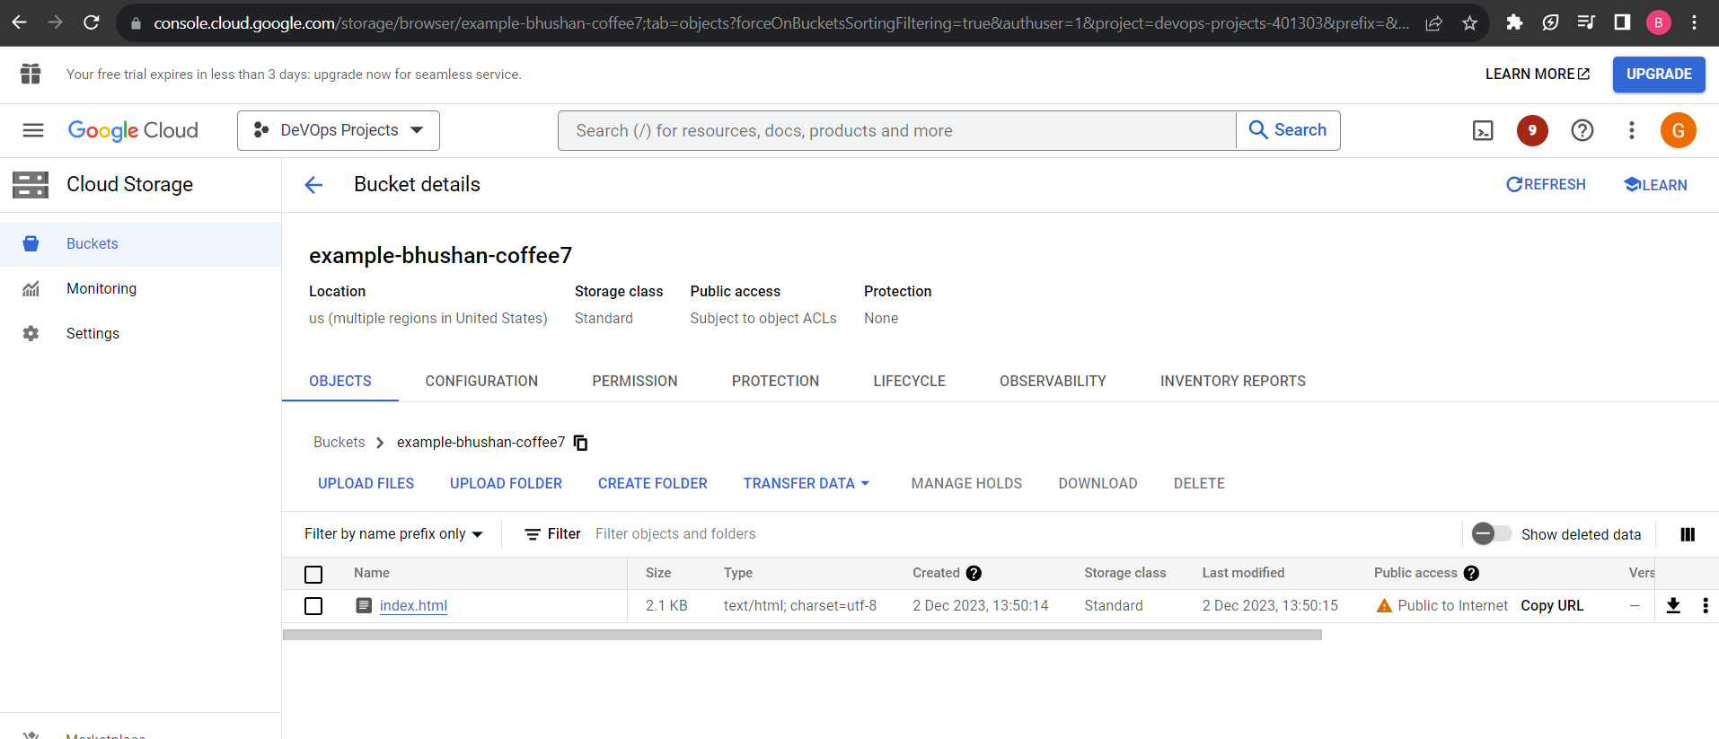This screenshot has width=1719, height=739.
Task: Open the Permission tab
Action: point(635,381)
